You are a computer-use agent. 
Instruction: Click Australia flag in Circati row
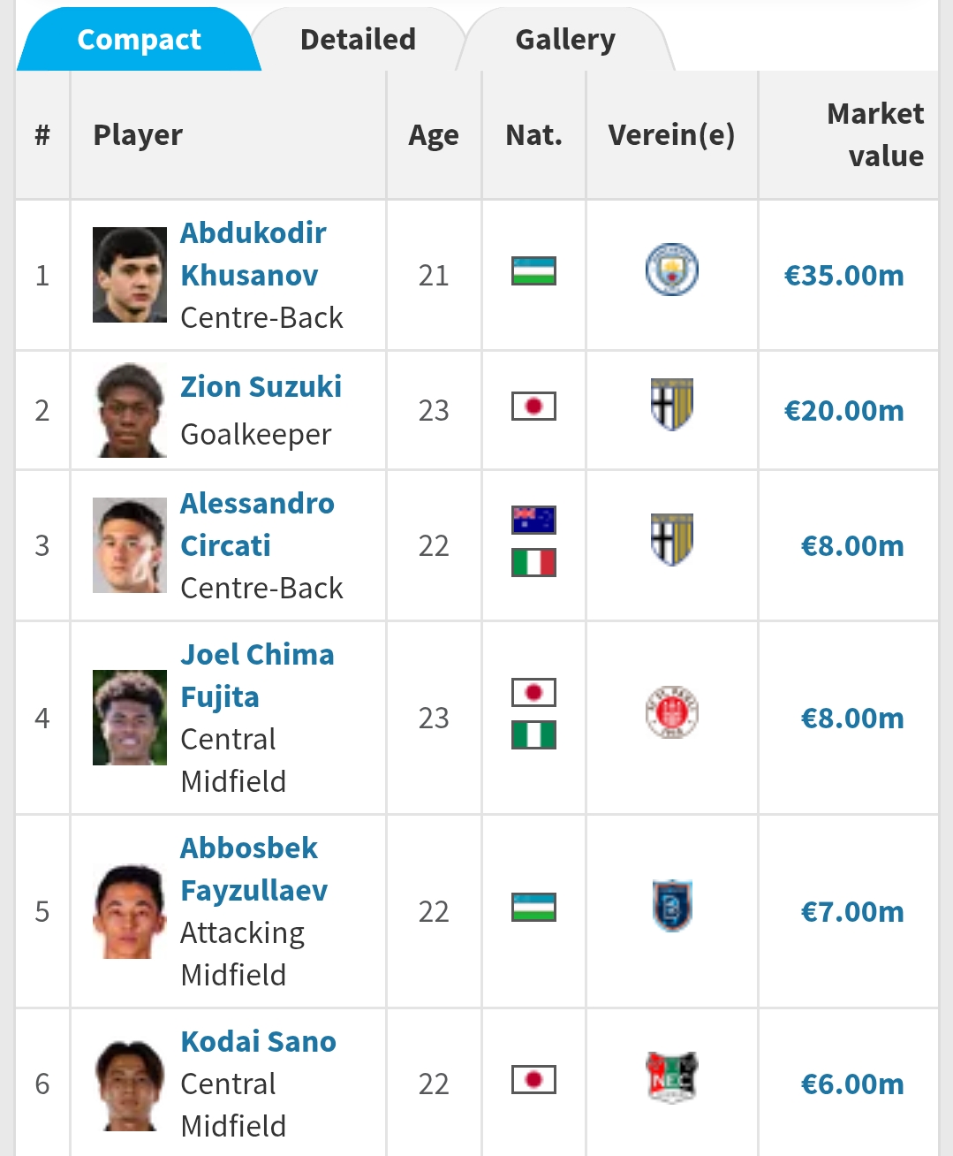tap(533, 520)
